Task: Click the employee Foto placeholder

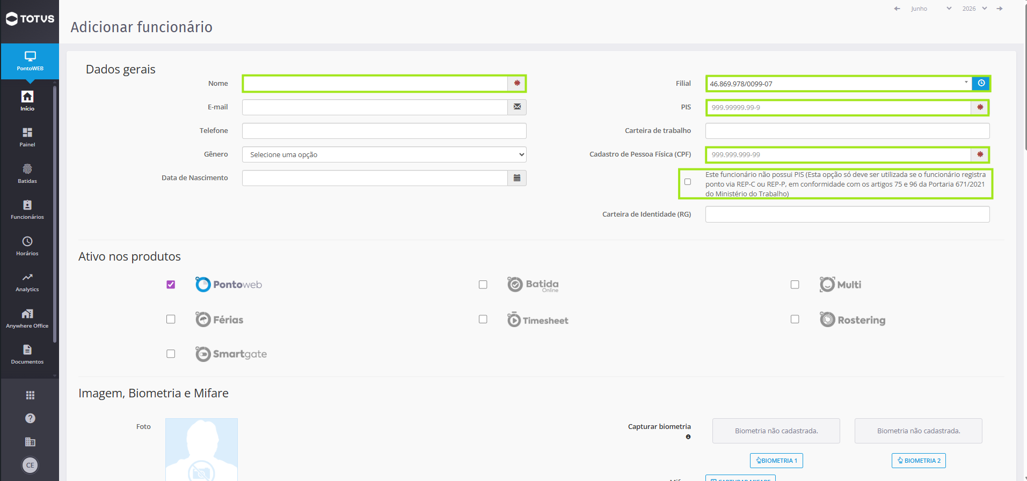Action: (x=201, y=449)
